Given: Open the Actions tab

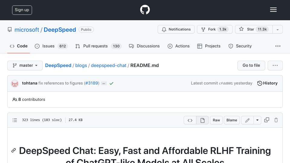Looking at the screenshot, I should (179, 46).
